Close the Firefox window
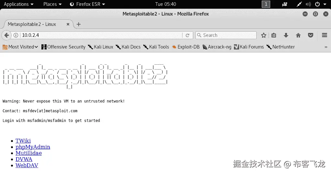The height and width of the screenshot is (174, 331). pos(326,14)
